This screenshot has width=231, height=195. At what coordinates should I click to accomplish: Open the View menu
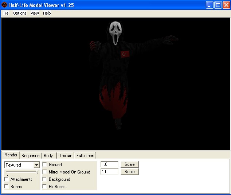[x=35, y=13]
